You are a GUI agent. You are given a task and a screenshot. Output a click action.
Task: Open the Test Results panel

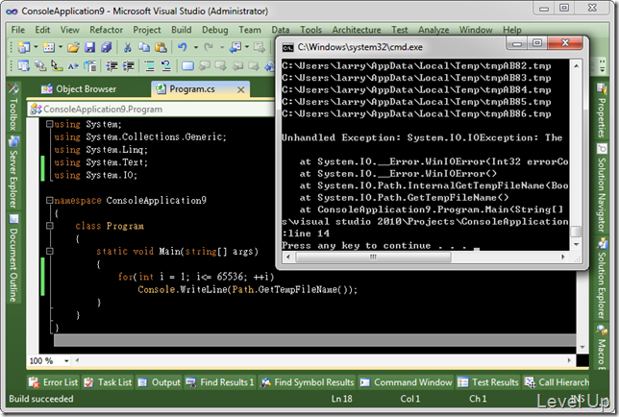[x=488, y=382]
